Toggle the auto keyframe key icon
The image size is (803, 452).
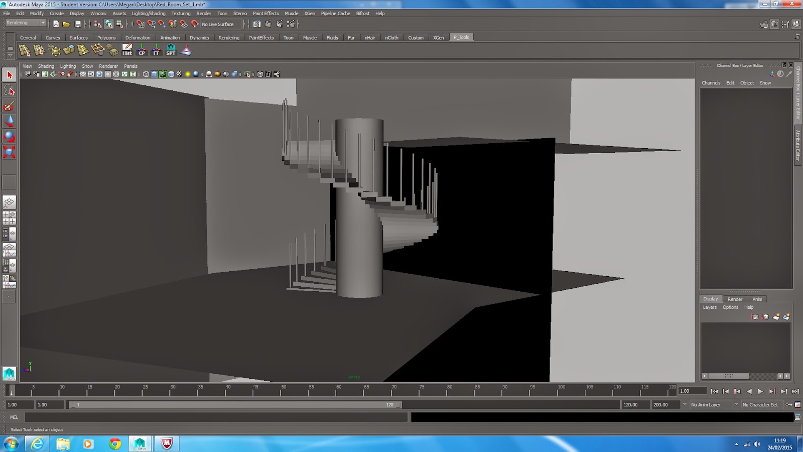pyautogui.click(x=789, y=405)
